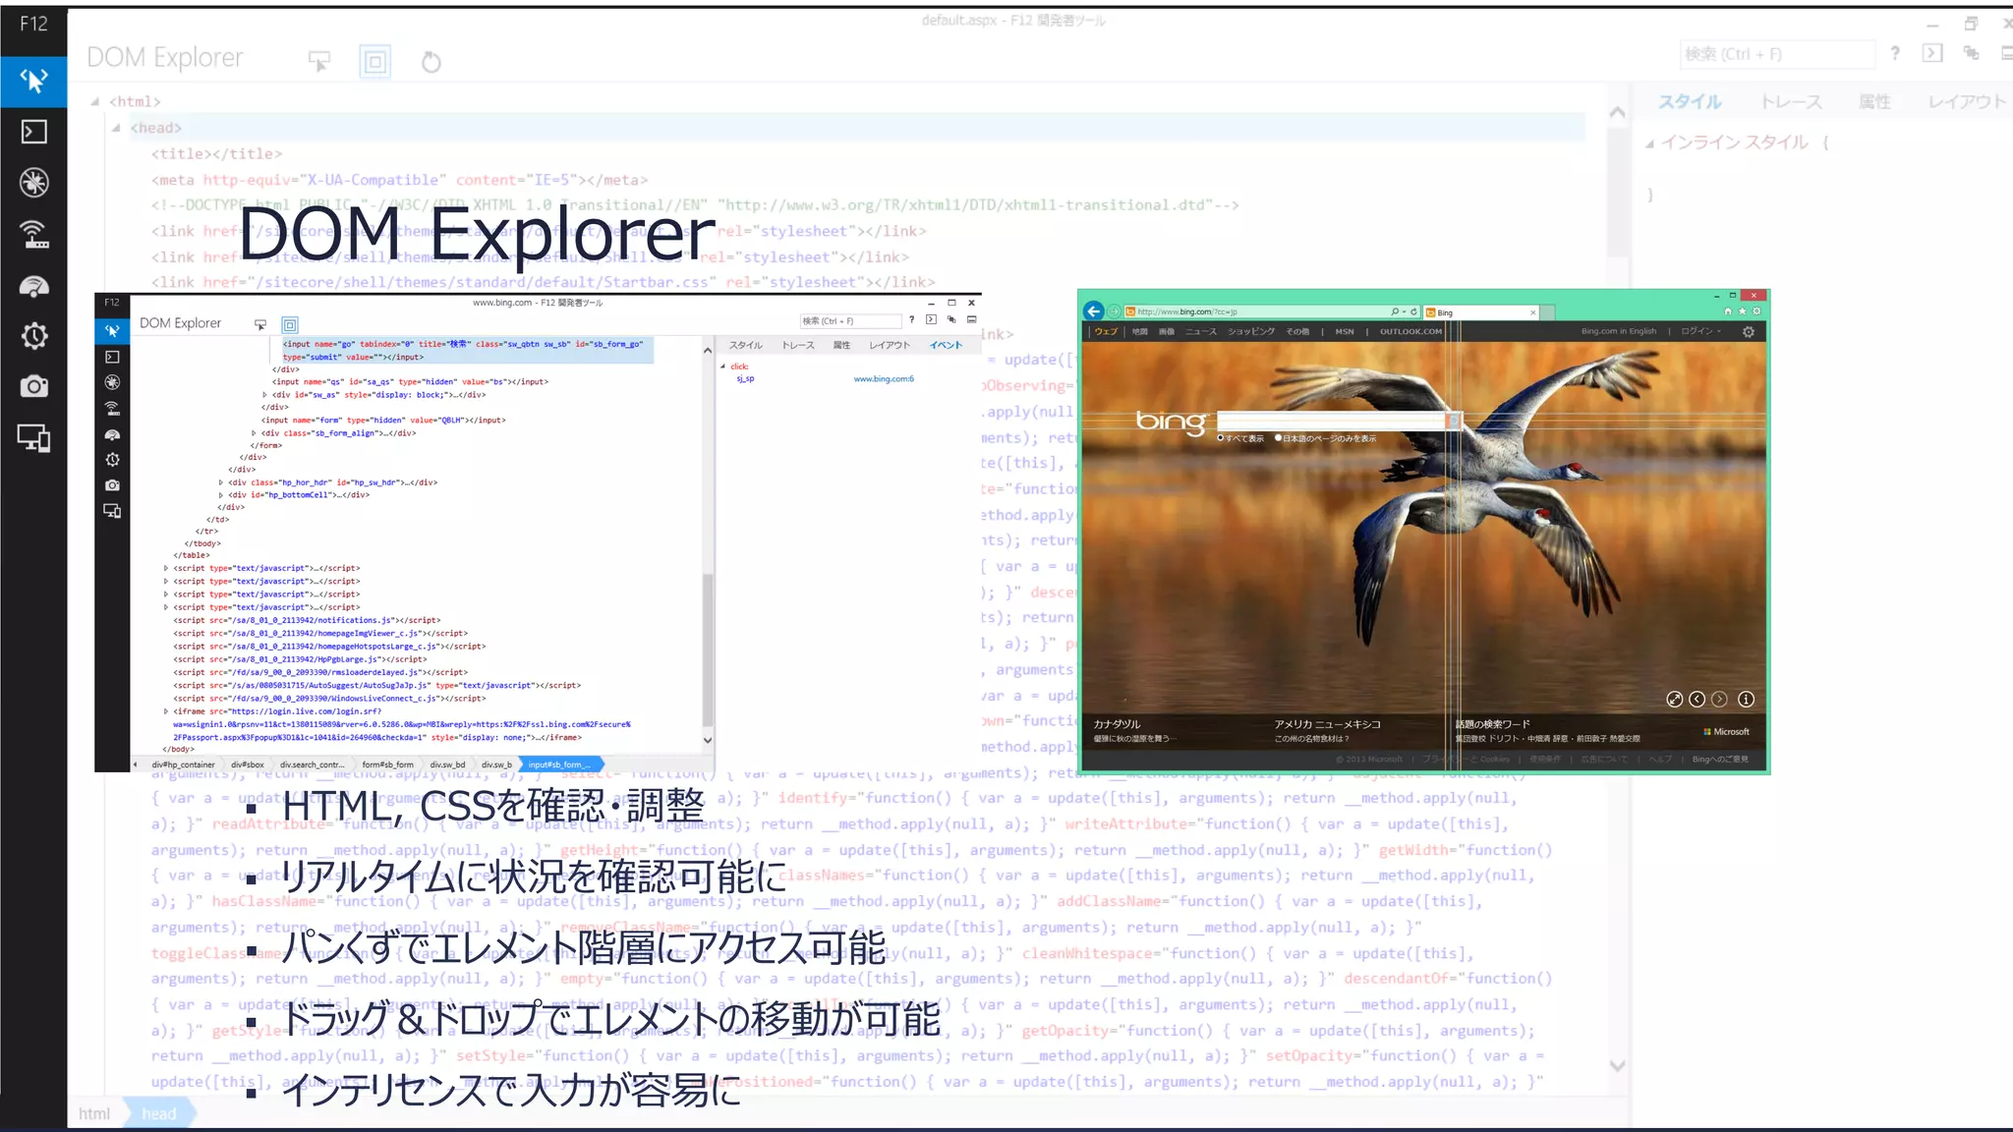This screenshot has height=1132, width=2013.
Task: Open Bing settings gear on the page nav bar
Action: pos(1748,332)
